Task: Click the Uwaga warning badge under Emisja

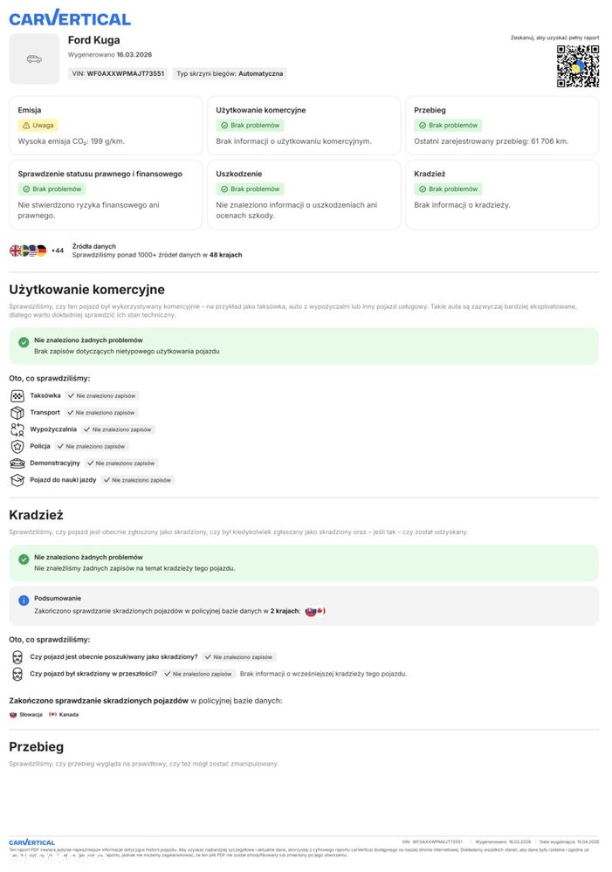Action: tap(38, 126)
